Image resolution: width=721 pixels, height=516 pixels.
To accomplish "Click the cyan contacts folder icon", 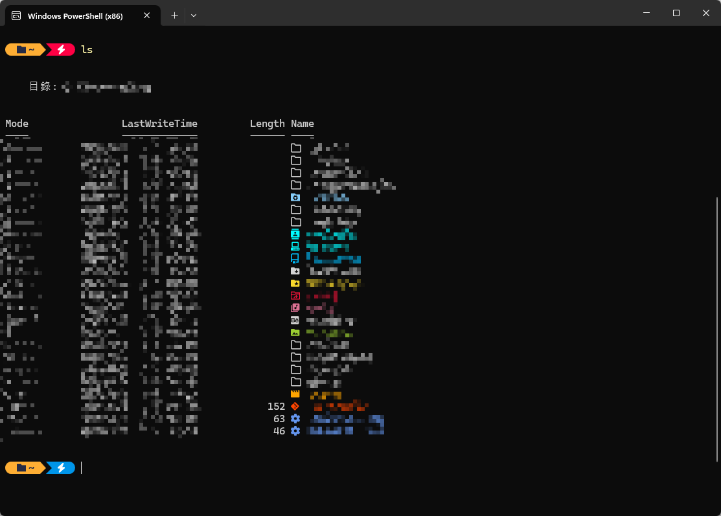I will (295, 234).
